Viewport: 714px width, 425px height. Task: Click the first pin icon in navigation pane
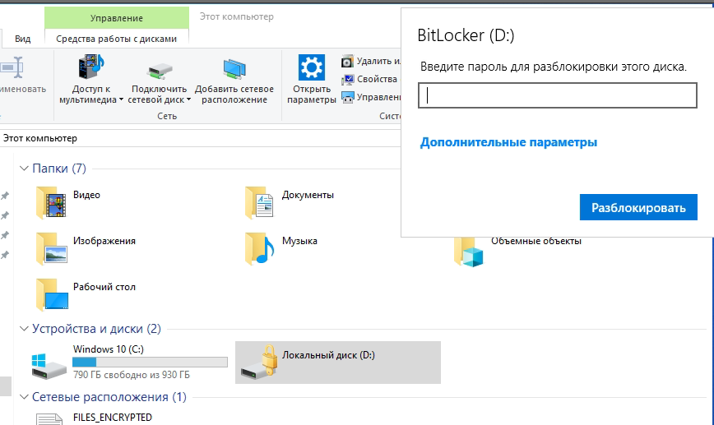[x=5, y=196]
